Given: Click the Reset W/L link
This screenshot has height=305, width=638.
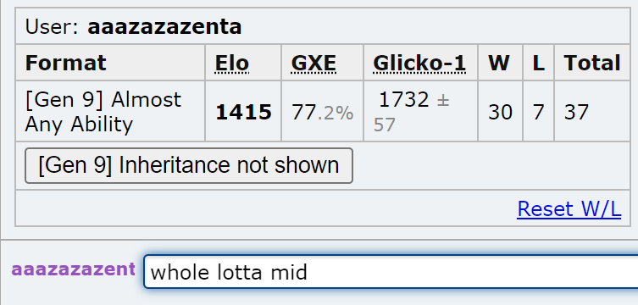Looking at the screenshot, I should pyautogui.click(x=569, y=209).
